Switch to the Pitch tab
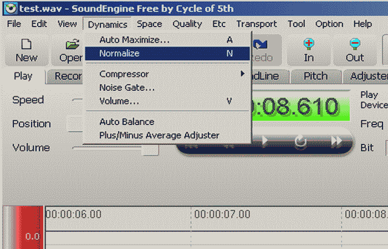The width and height of the screenshot is (388, 249). [x=315, y=76]
